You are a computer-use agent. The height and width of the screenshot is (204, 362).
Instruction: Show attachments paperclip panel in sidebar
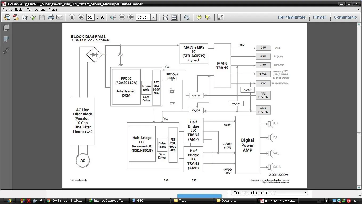[6, 51]
